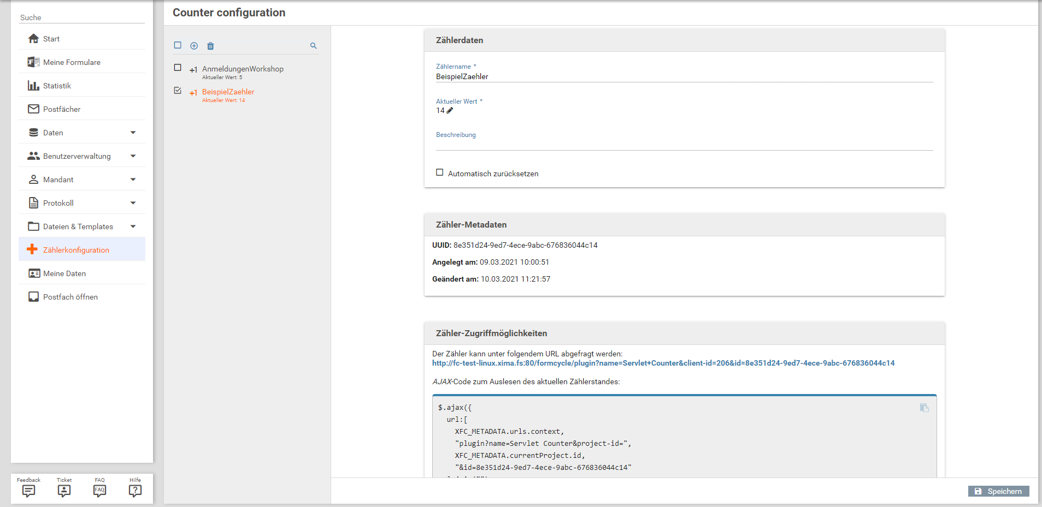Click the trash delete counter icon
The width and height of the screenshot is (1042, 507).
pyautogui.click(x=210, y=46)
